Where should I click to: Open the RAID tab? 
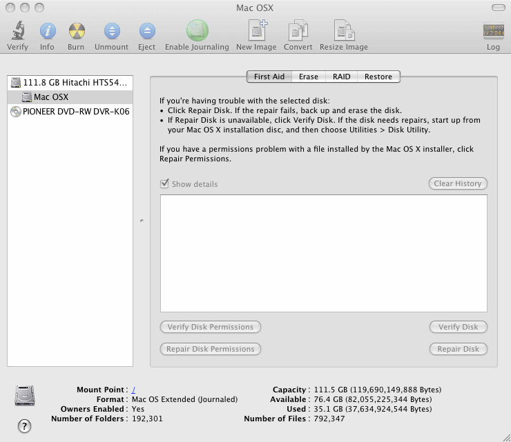coord(341,77)
